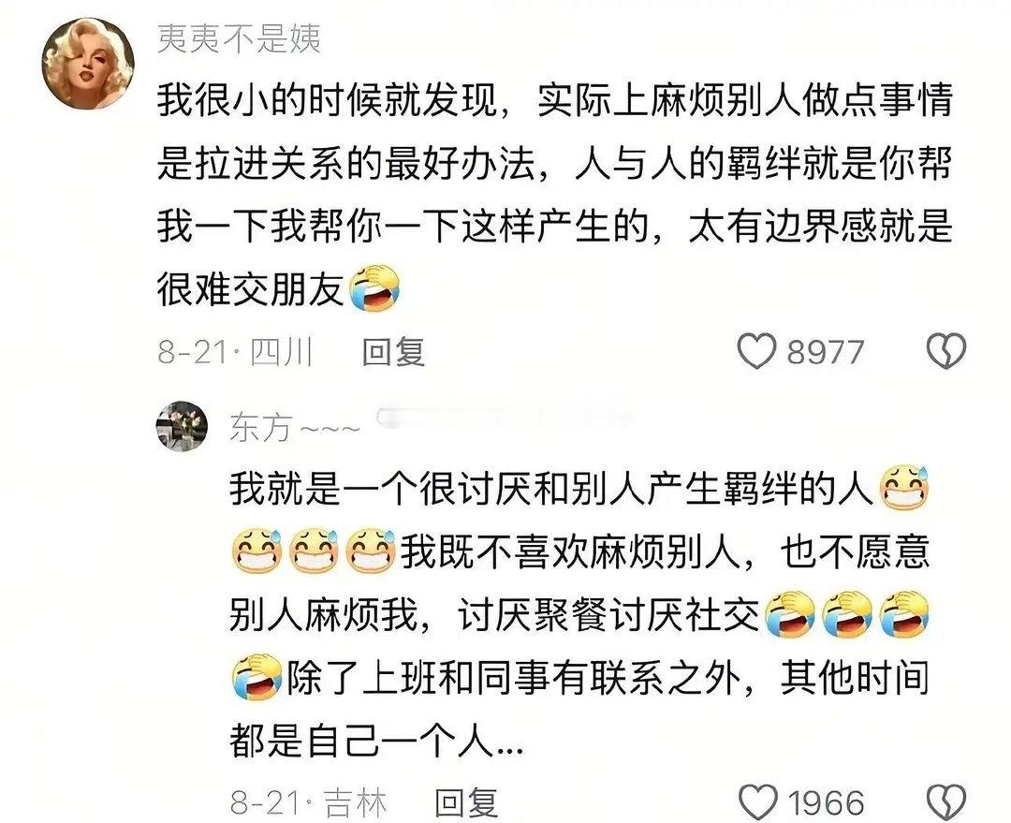Screen dimensions: 1011x823
Task: Tap the 8977 like count
Action: coord(826,353)
